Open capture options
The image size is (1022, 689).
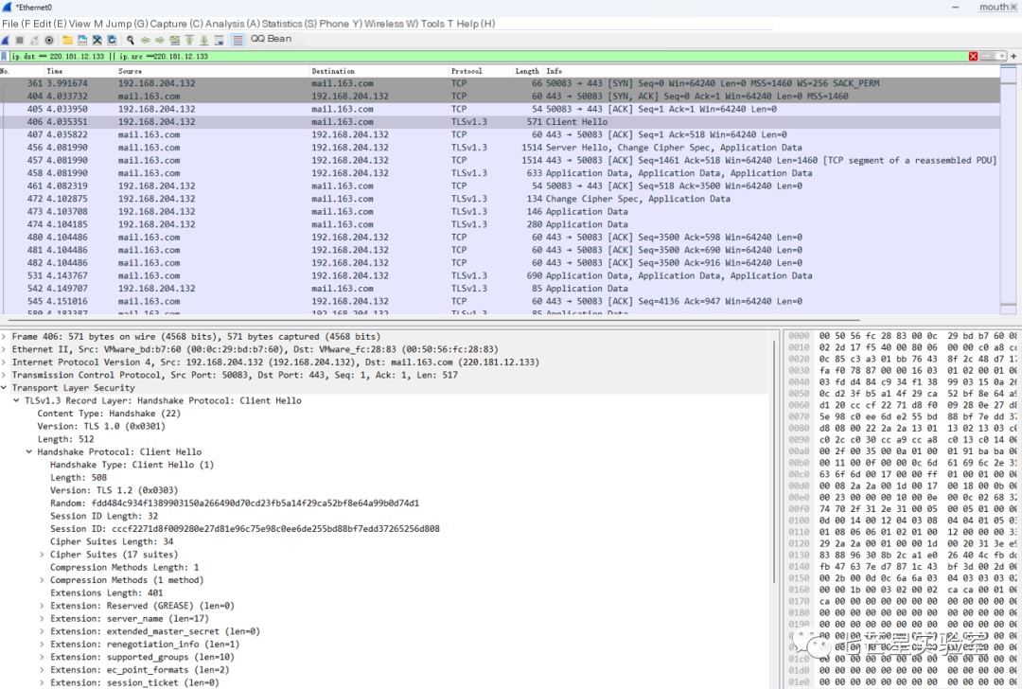[49, 41]
